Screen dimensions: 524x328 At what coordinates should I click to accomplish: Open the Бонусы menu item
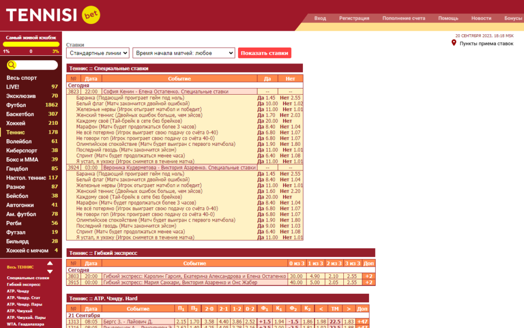pyautogui.click(x=513, y=18)
